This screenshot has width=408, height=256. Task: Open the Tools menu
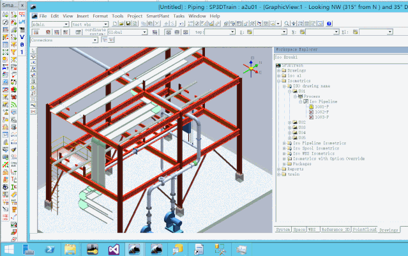pyautogui.click(x=117, y=16)
